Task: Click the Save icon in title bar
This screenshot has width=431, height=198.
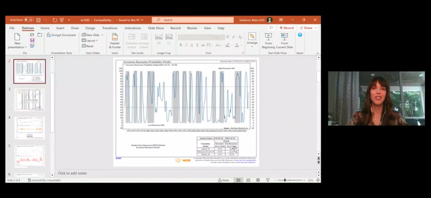Action: (x=38, y=20)
